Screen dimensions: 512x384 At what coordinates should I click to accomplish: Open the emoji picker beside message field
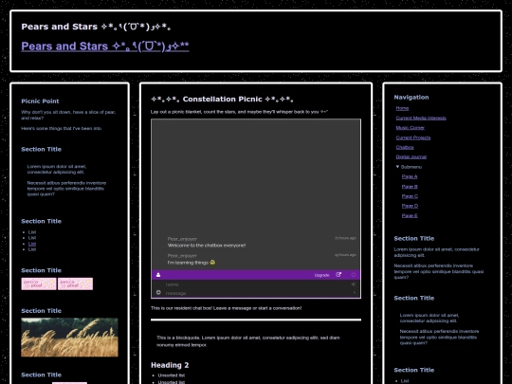pyautogui.click(x=158, y=292)
